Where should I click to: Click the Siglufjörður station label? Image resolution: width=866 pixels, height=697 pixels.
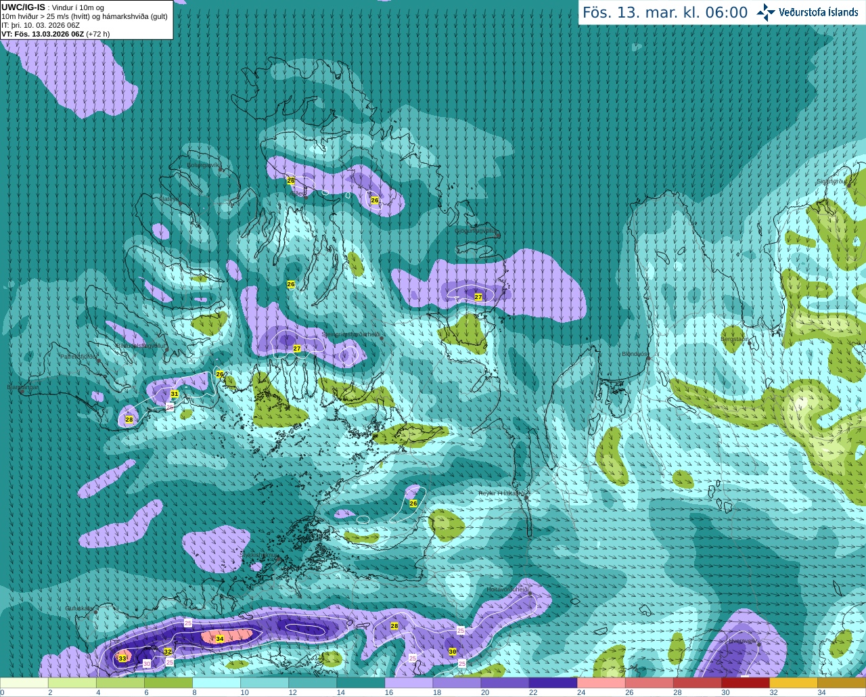click(831, 181)
